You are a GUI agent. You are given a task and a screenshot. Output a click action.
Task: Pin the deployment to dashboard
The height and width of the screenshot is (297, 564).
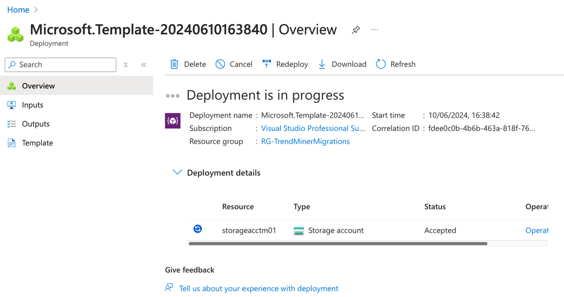356,30
